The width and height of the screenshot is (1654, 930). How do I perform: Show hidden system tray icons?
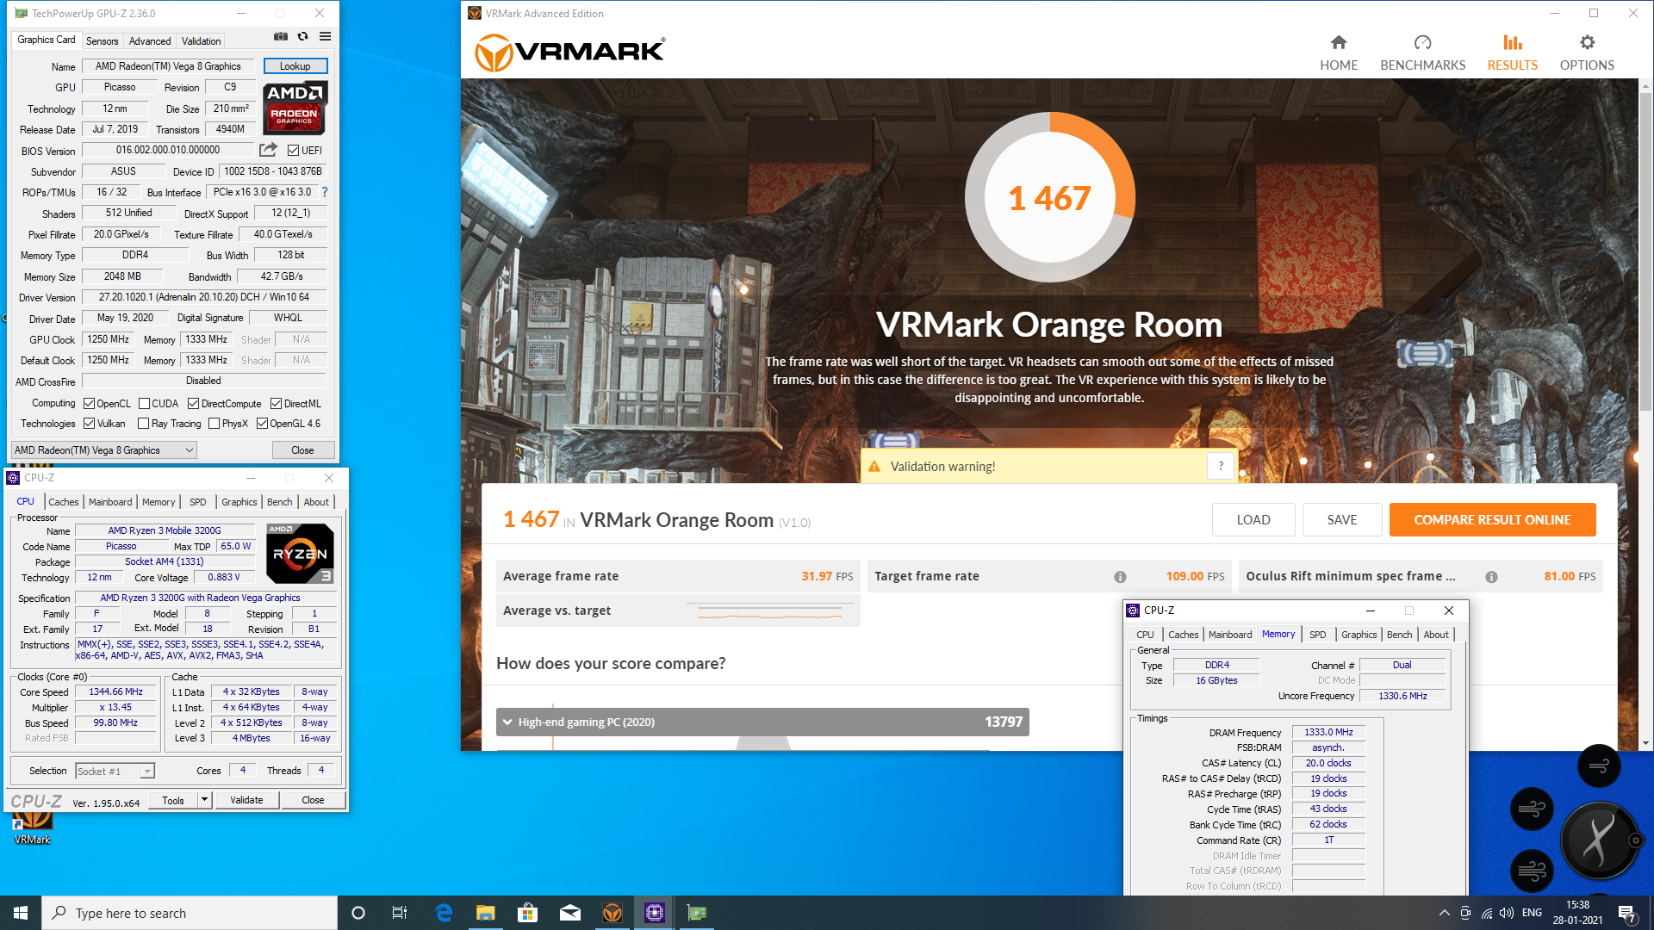pos(1444,913)
